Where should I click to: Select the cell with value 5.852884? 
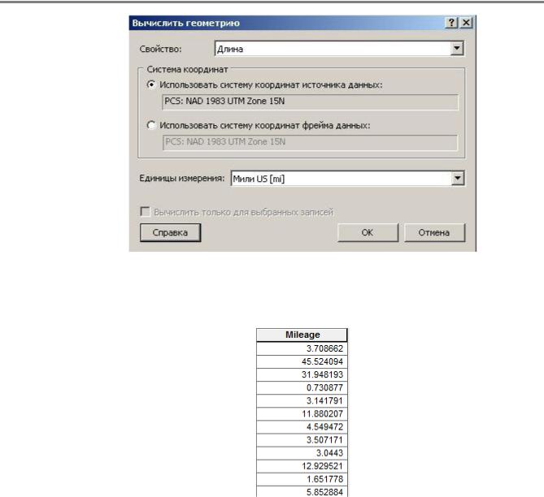point(302,491)
